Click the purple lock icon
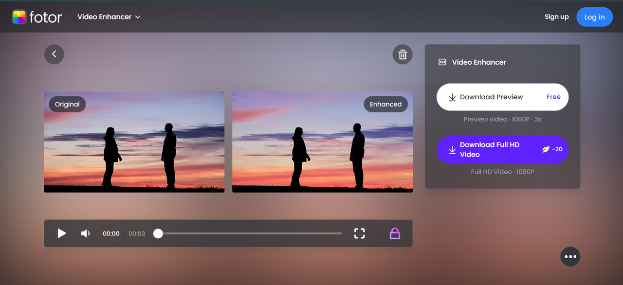Screen dimensions: 623x285 pyautogui.click(x=395, y=233)
